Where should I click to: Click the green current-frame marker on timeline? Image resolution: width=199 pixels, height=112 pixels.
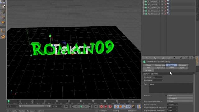click(9, 101)
